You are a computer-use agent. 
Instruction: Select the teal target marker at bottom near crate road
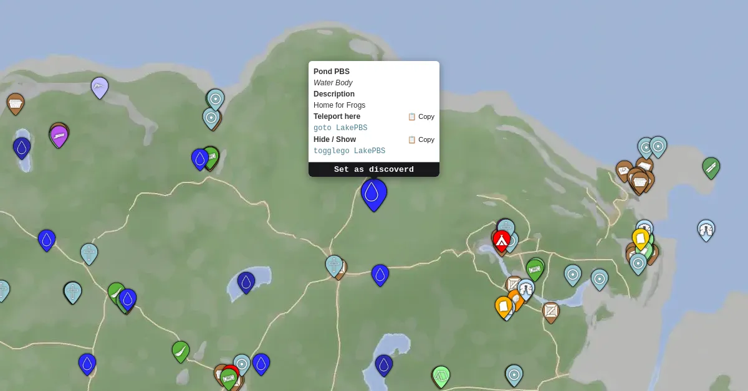point(514,375)
